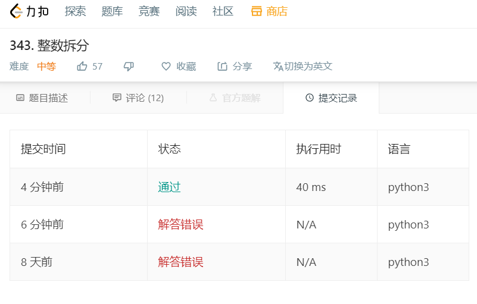
Task: Switch to the 题目描述 tab
Action: pyautogui.click(x=42, y=98)
